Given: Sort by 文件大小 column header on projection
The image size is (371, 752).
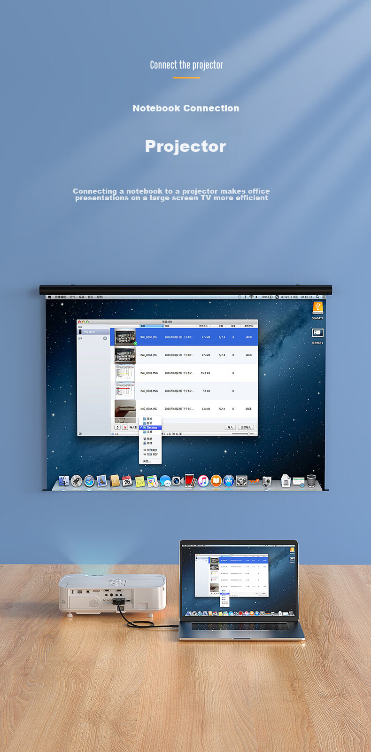Looking at the screenshot, I should click(x=203, y=326).
